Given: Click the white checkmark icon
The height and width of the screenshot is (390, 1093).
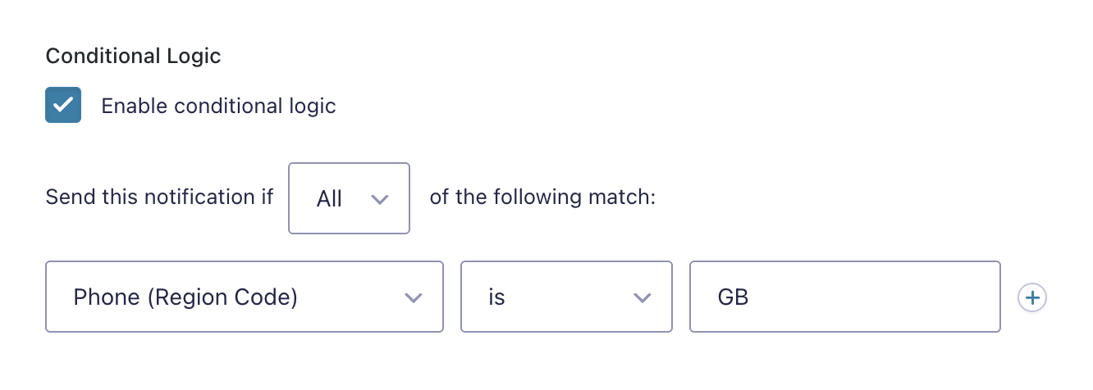Looking at the screenshot, I should pos(63,105).
